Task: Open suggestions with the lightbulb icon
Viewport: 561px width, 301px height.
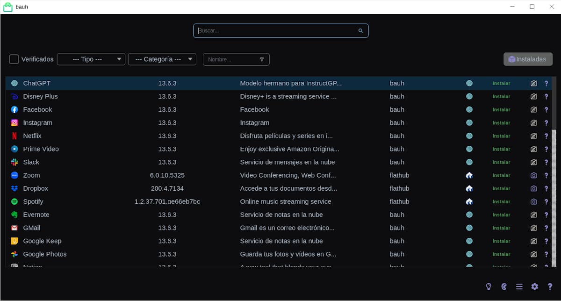Action: pyautogui.click(x=489, y=287)
